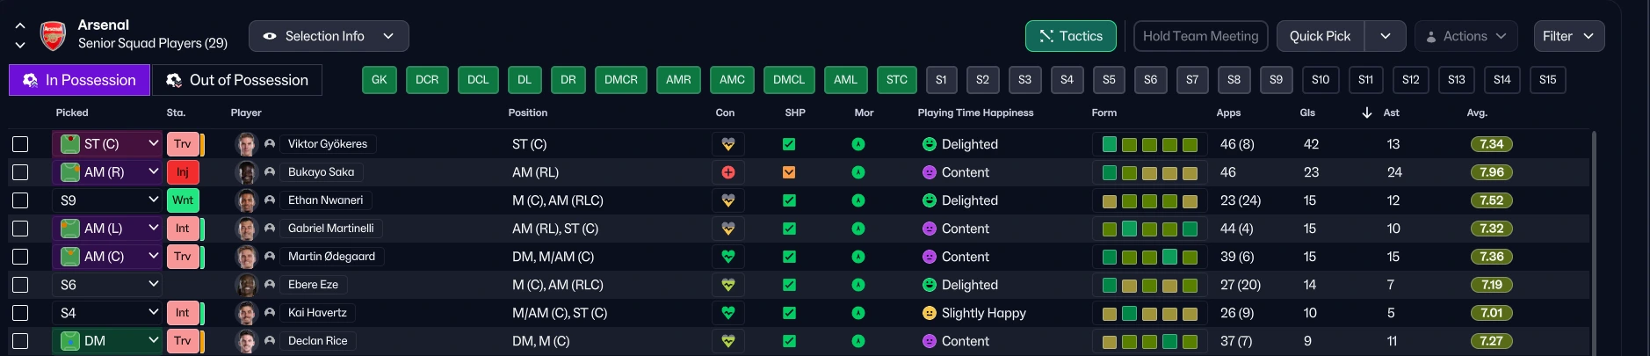
Task: Tick the checkbox for Declan Rice
Action: pyautogui.click(x=20, y=341)
